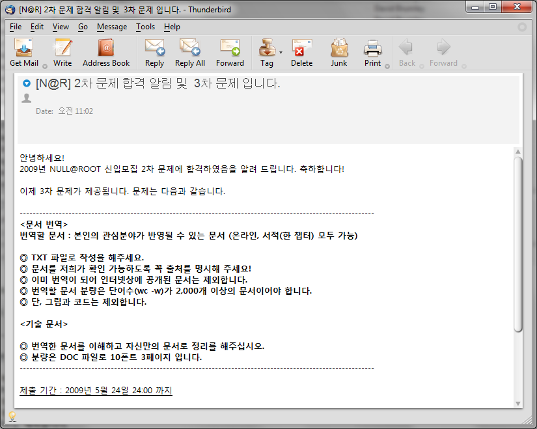Image resolution: width=537 pixels, height=429 pixels.
Task: Open the Tag dropdown menu
Action: tap(281, 51)
